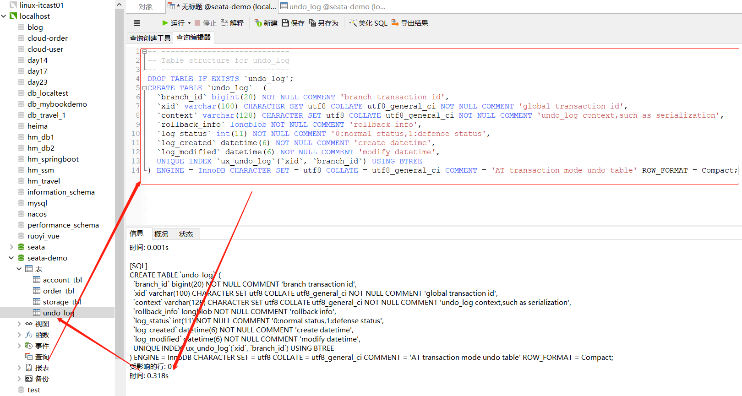This screenshot has width=742, height=396.
Task: Click the 备份 backup icon
Action: (29, 379)
